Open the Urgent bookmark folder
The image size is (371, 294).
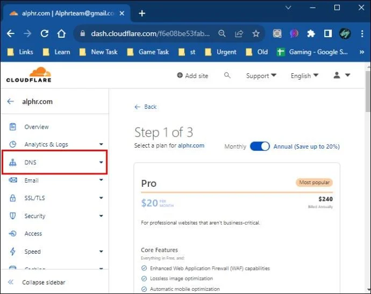(x=221, y=52)
